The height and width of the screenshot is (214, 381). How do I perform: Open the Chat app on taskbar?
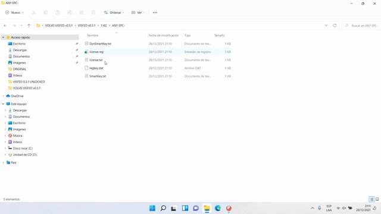tap(196, 208)
